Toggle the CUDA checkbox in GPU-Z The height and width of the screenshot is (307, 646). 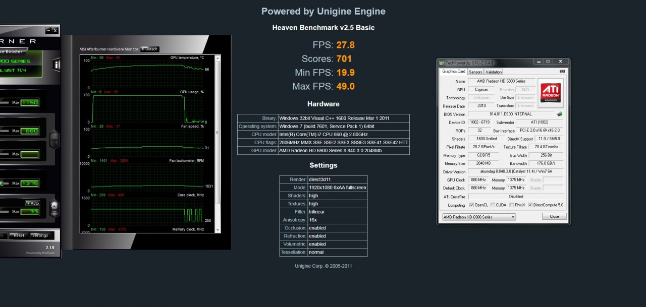tap(493, 205)
